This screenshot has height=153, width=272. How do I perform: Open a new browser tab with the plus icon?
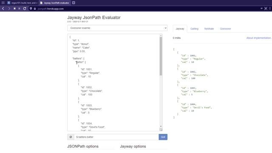coord(74,3)
